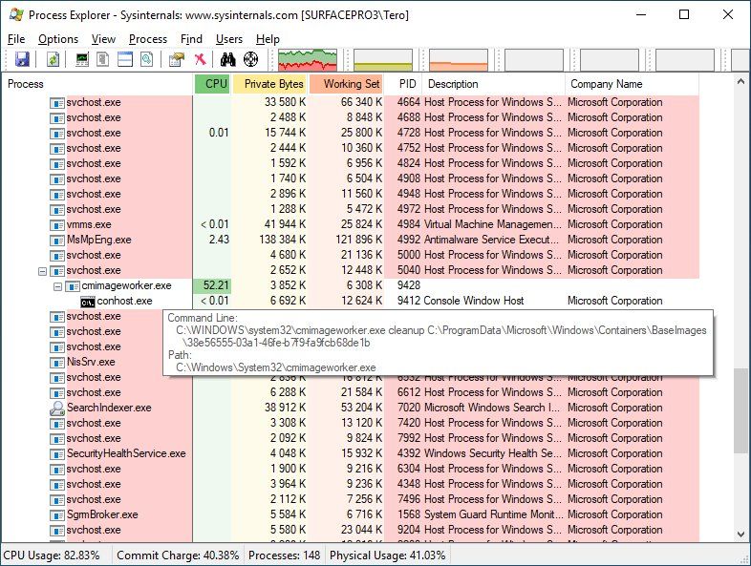Screen dimensions: 751x566
Task: Sort by the CPU column header
Action: coord(213,84)
